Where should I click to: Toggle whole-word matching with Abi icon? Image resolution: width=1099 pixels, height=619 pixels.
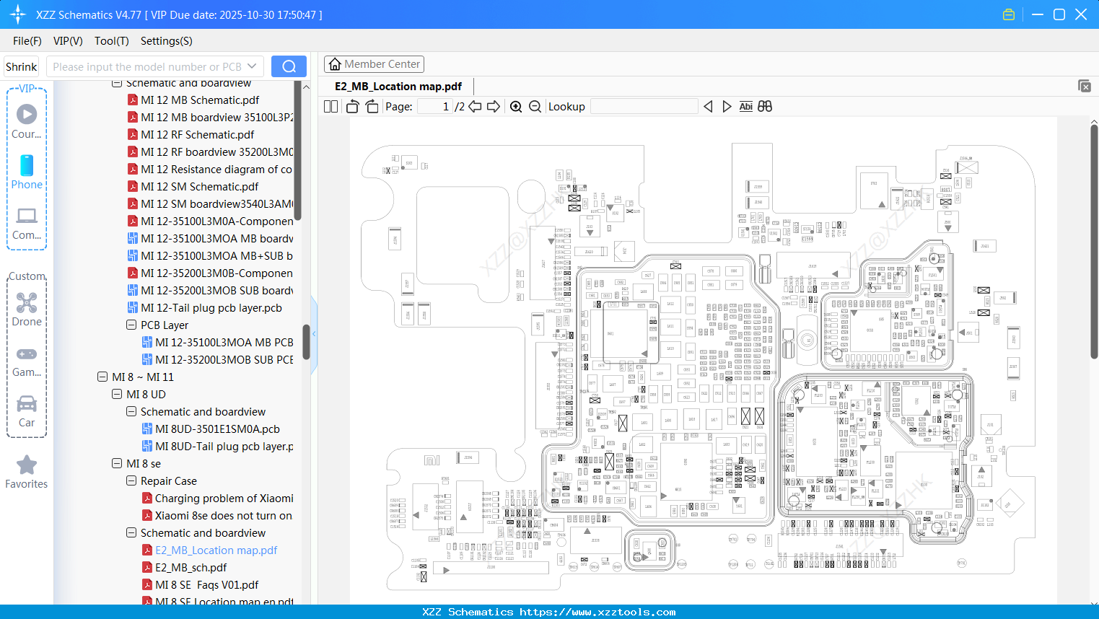coord(746,106)
